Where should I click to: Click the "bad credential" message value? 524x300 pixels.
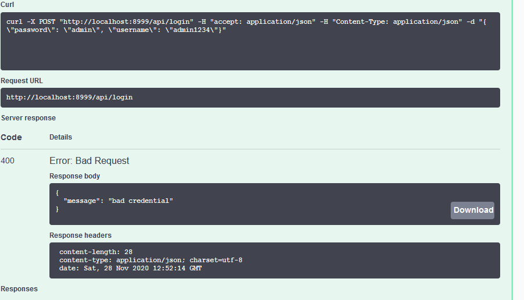tap(141, 201)
